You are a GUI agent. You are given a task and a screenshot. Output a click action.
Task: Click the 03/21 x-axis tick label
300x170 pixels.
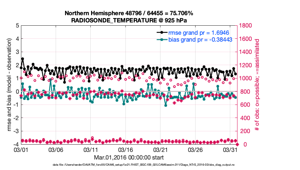[161, 149]
